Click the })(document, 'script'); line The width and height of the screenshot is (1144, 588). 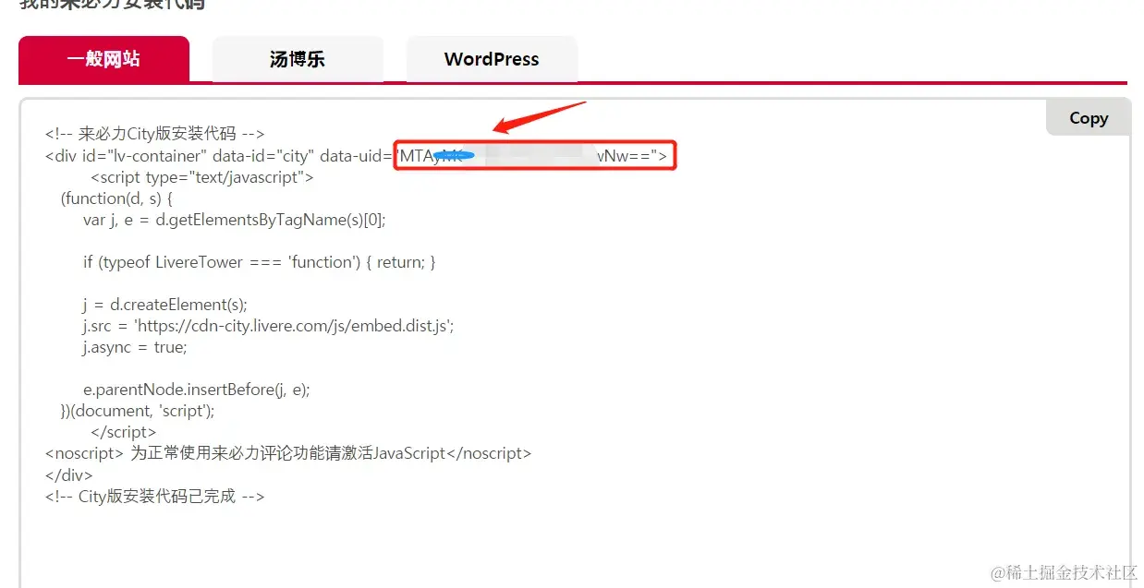click(138, 411)
